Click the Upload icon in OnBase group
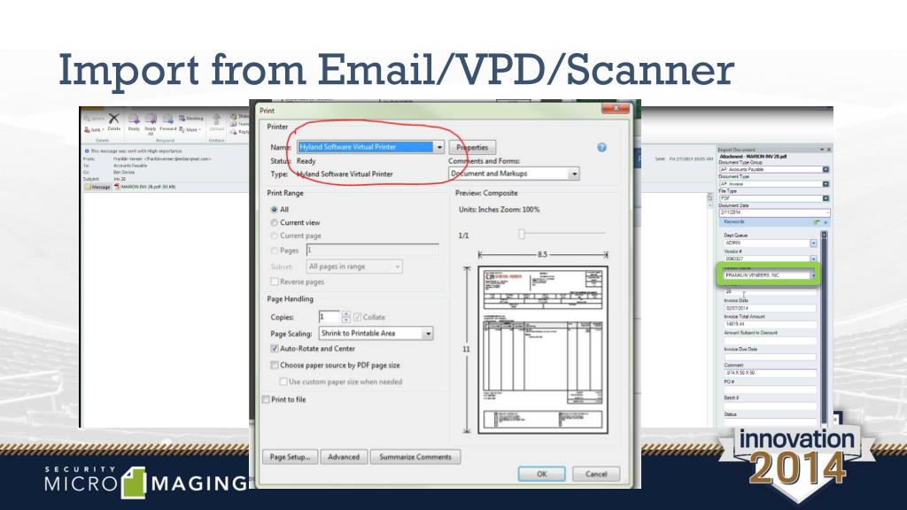907x510 pixels. (217, 122)
